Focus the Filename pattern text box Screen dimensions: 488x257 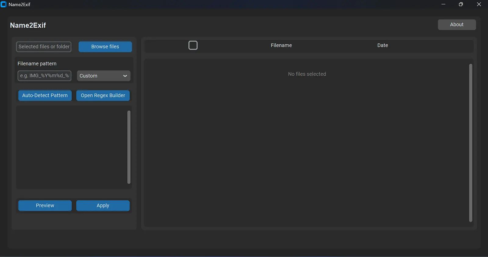(44, 76)
